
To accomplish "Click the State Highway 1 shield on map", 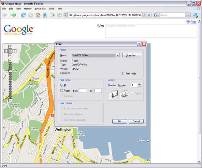I will [52, 116].
